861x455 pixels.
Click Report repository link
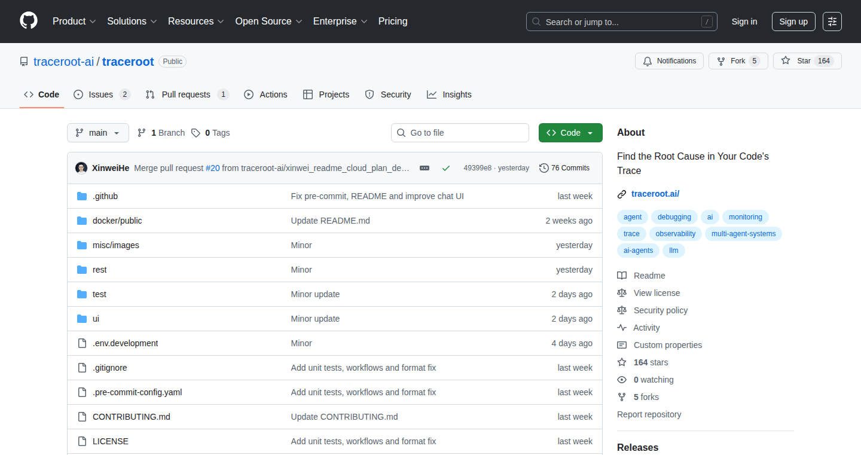pos(649,414)
